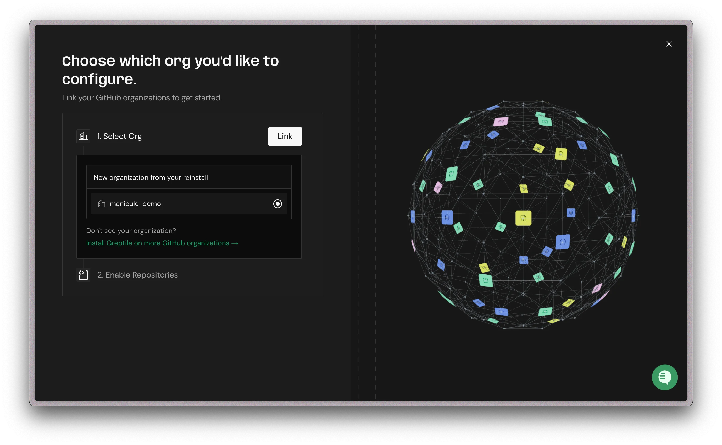Open the green chat support bubble
Image resolution: width=722 pixels, height=445 pixels.
click(x=664, y=377)
